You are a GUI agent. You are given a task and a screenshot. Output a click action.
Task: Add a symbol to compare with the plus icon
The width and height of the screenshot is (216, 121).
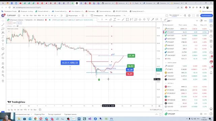(x=19, y=15)
